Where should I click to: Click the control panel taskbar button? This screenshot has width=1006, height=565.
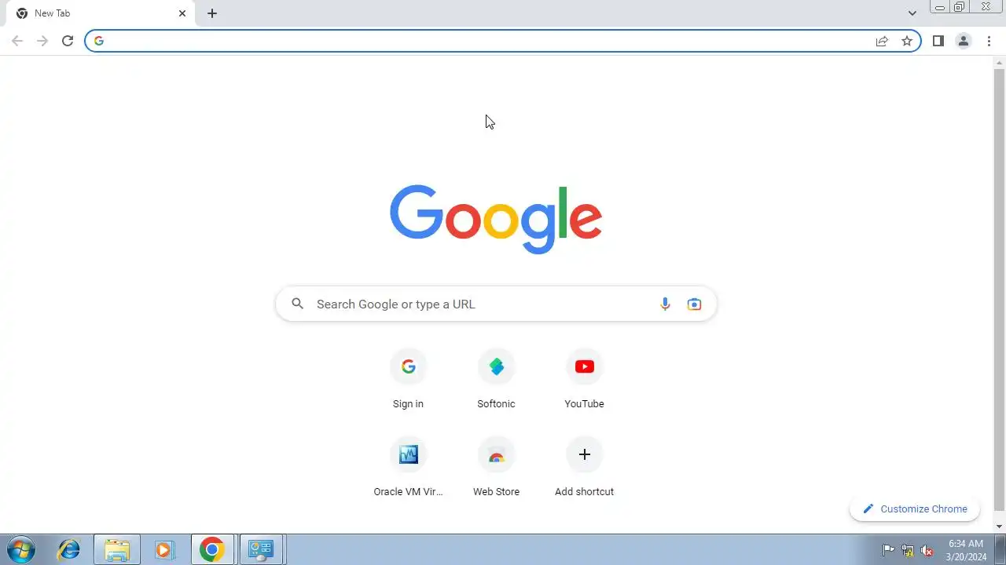pyautogui.click(x=261, y=549)
